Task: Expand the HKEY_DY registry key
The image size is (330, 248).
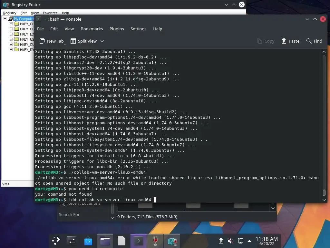Action: [11, 49]
